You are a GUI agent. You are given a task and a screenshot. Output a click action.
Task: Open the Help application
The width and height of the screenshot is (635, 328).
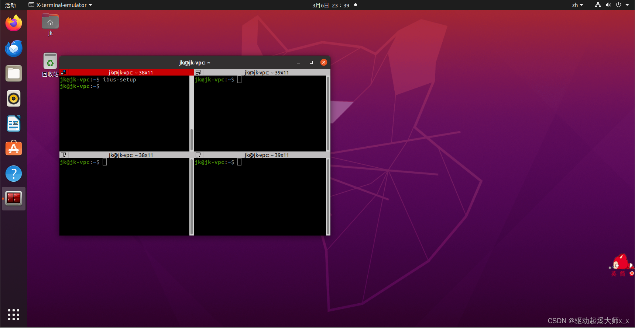coord(14,174)
